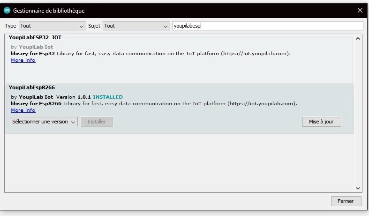Select the YoupiLabESP32_IOT library entry title

pos(35,37)
